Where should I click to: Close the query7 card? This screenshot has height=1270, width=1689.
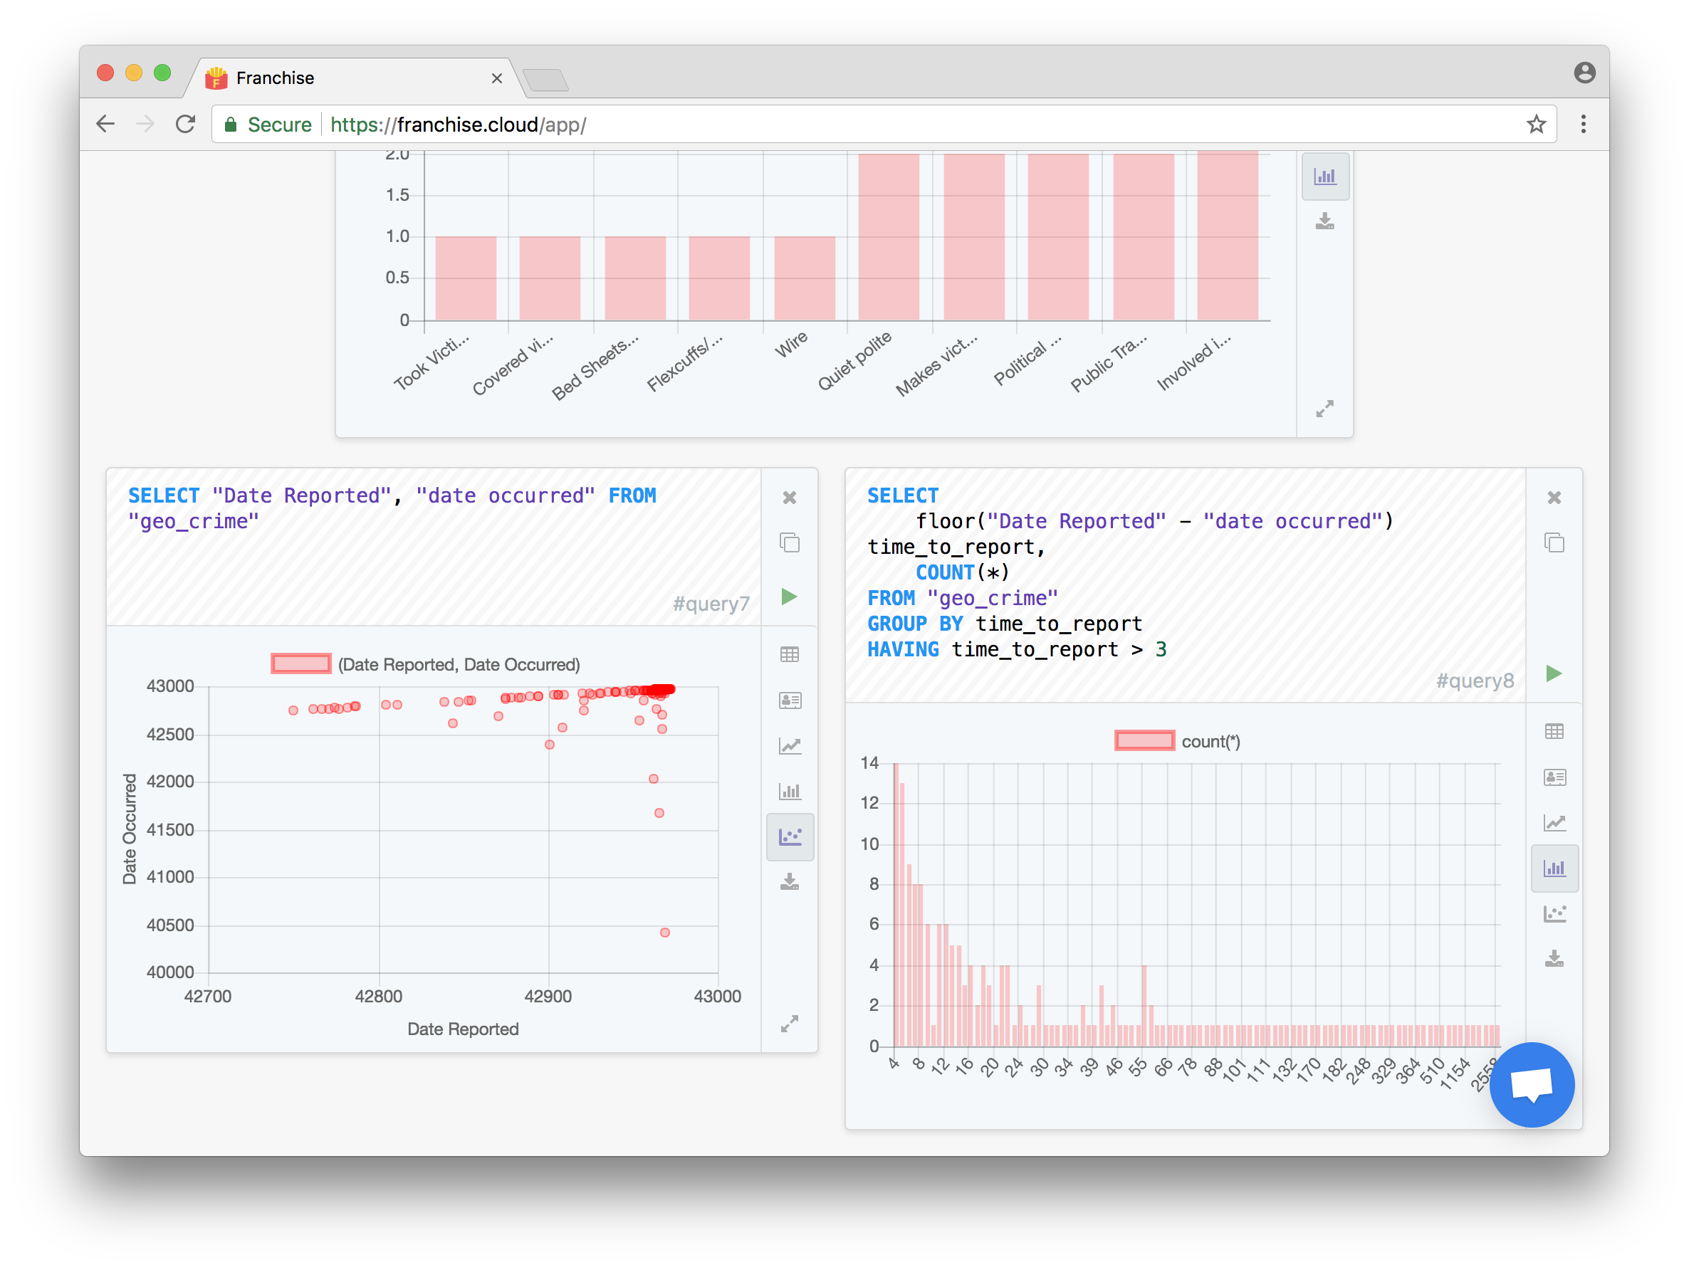789,498
